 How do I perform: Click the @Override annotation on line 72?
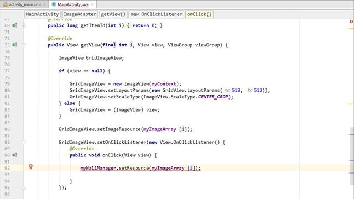pyautogui.click(x=60, y=38)
